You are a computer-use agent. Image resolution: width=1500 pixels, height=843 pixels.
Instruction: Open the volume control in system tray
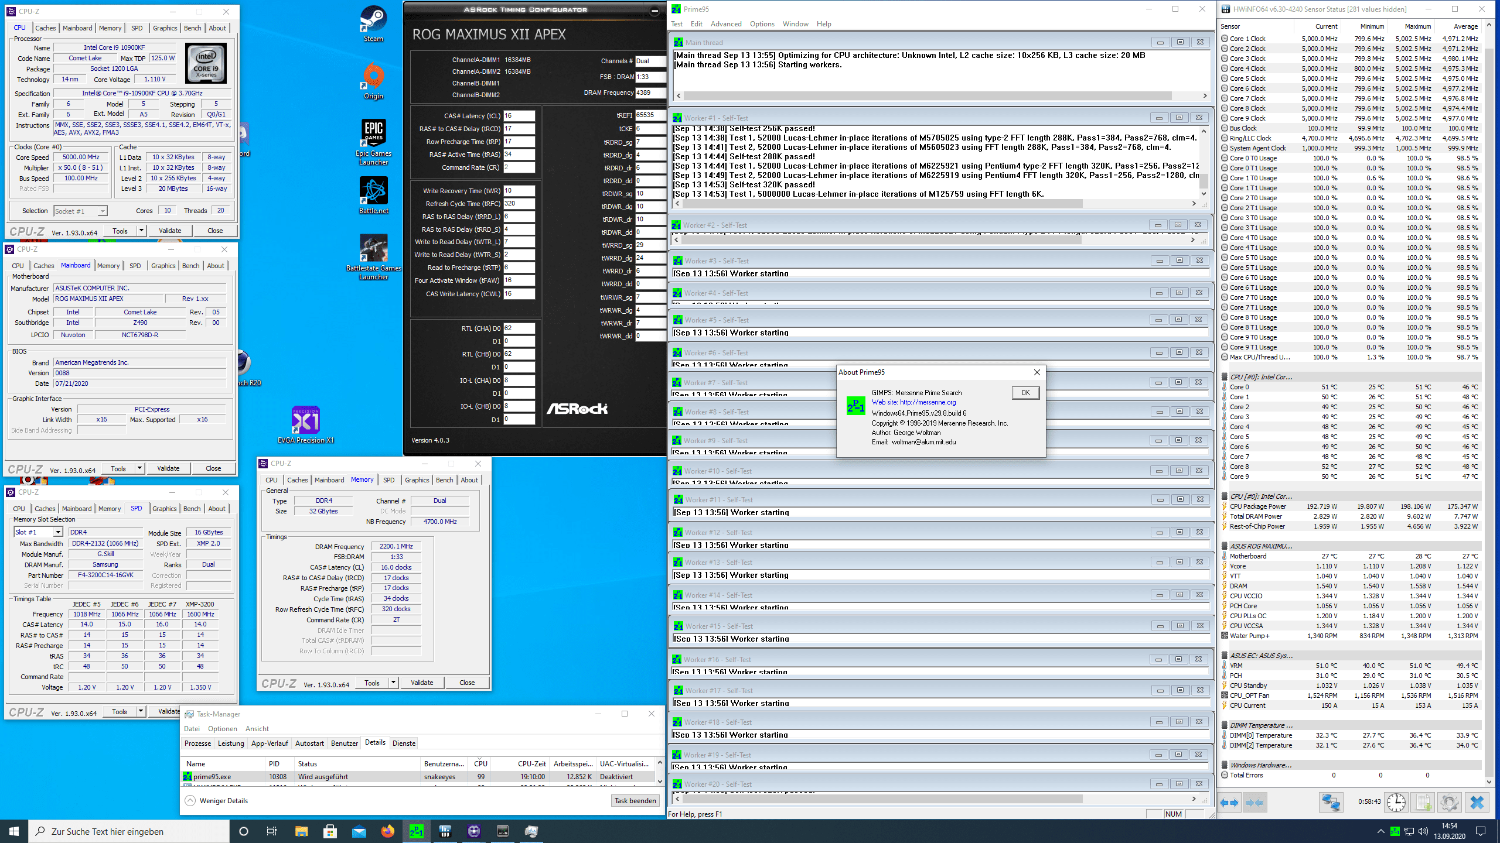click(1422, 831)
